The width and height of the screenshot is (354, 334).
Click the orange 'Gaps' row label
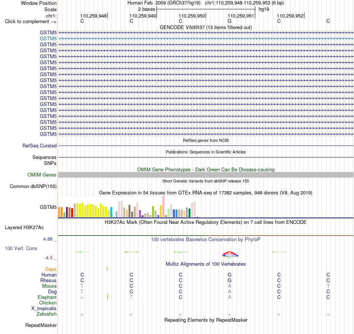click(51, 269)
